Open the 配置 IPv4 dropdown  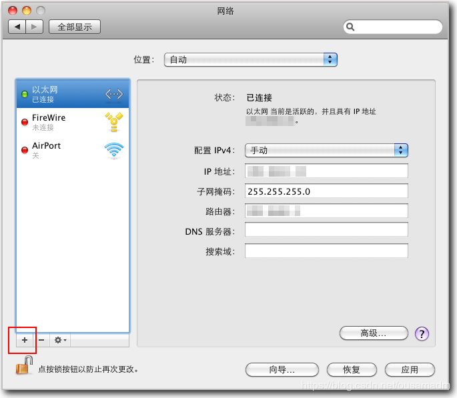coord(326,150)
